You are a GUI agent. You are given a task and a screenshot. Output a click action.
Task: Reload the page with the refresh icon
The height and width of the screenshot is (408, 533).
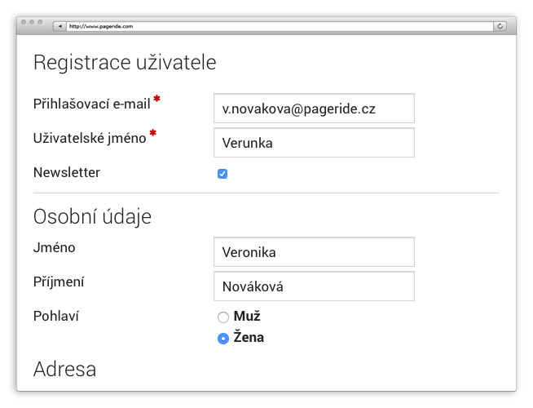coord(500,26)
